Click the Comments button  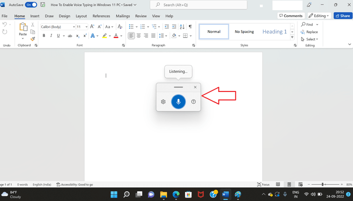[x=291, y=16]
